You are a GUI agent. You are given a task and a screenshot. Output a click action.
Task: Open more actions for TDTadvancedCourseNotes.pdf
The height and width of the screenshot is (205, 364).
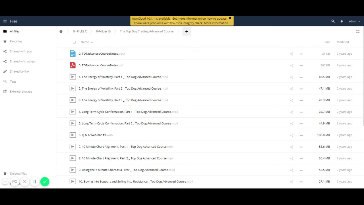pos(301,65)
